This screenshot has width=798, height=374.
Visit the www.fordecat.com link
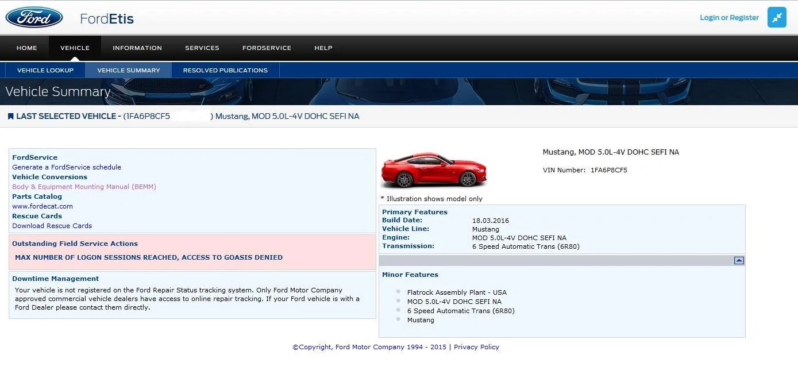tap(43, 206)
